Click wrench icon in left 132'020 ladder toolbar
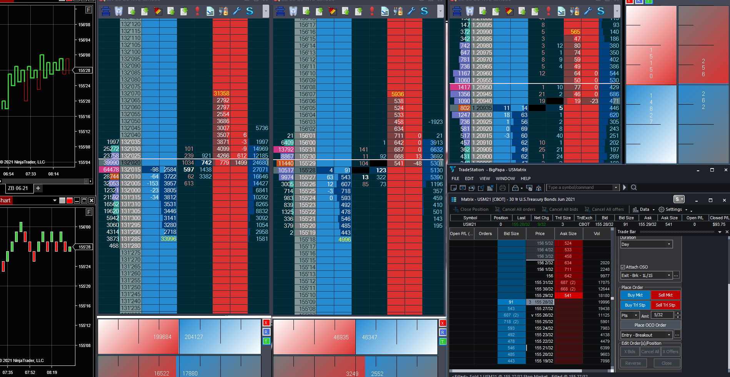The image size is (730, 377). (237, 11)
